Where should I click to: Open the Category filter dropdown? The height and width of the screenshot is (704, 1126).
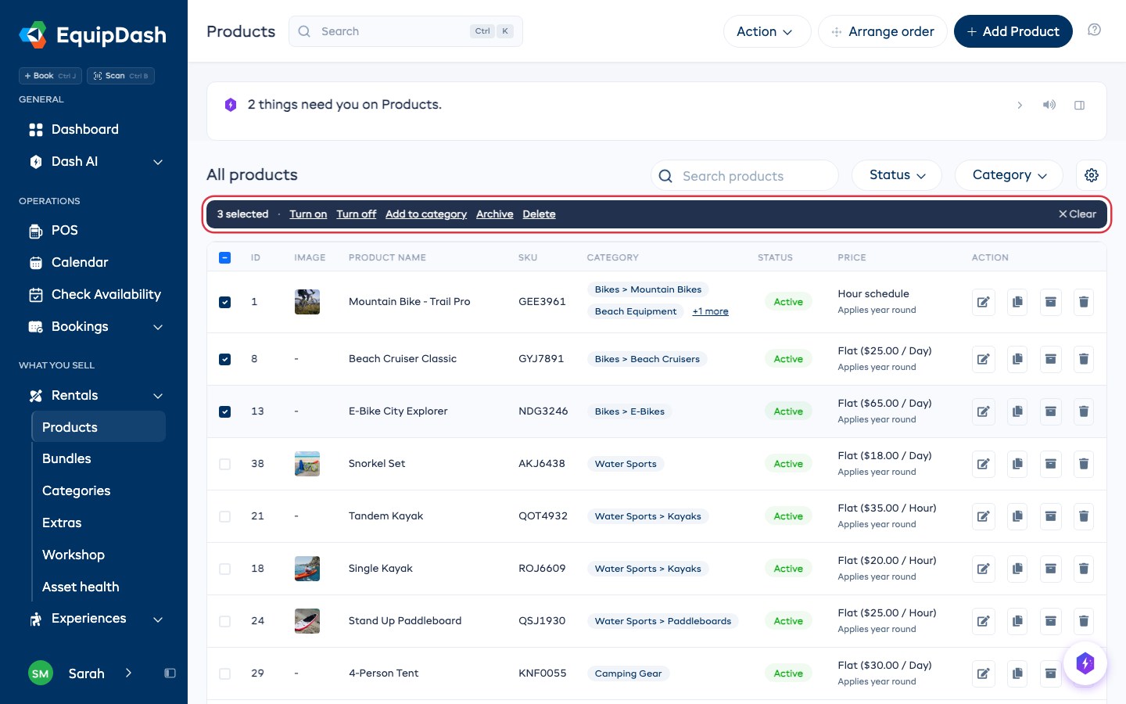[x=1009, y=175]
